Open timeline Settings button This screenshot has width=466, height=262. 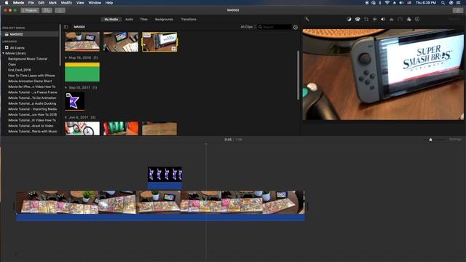[455, 139]
